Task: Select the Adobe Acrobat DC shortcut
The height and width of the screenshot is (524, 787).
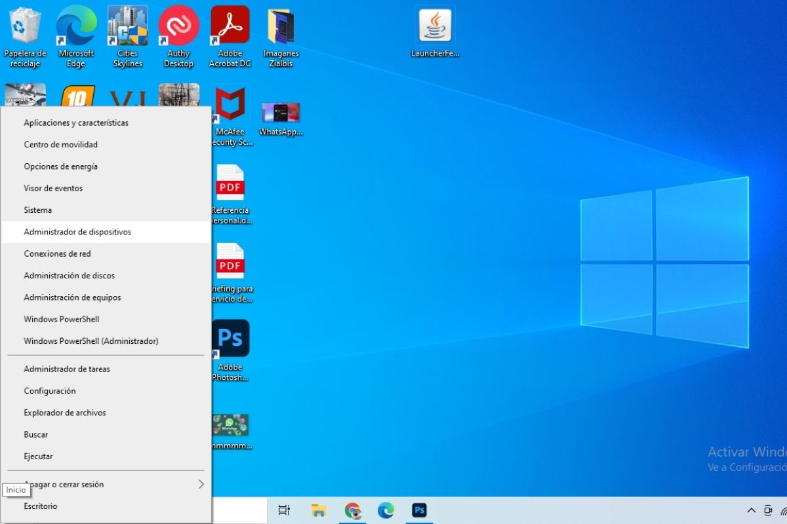Action: (x=230, y=37)
